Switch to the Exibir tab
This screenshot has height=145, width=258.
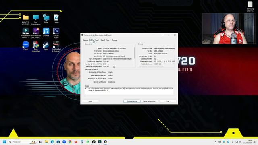[92, 40]
